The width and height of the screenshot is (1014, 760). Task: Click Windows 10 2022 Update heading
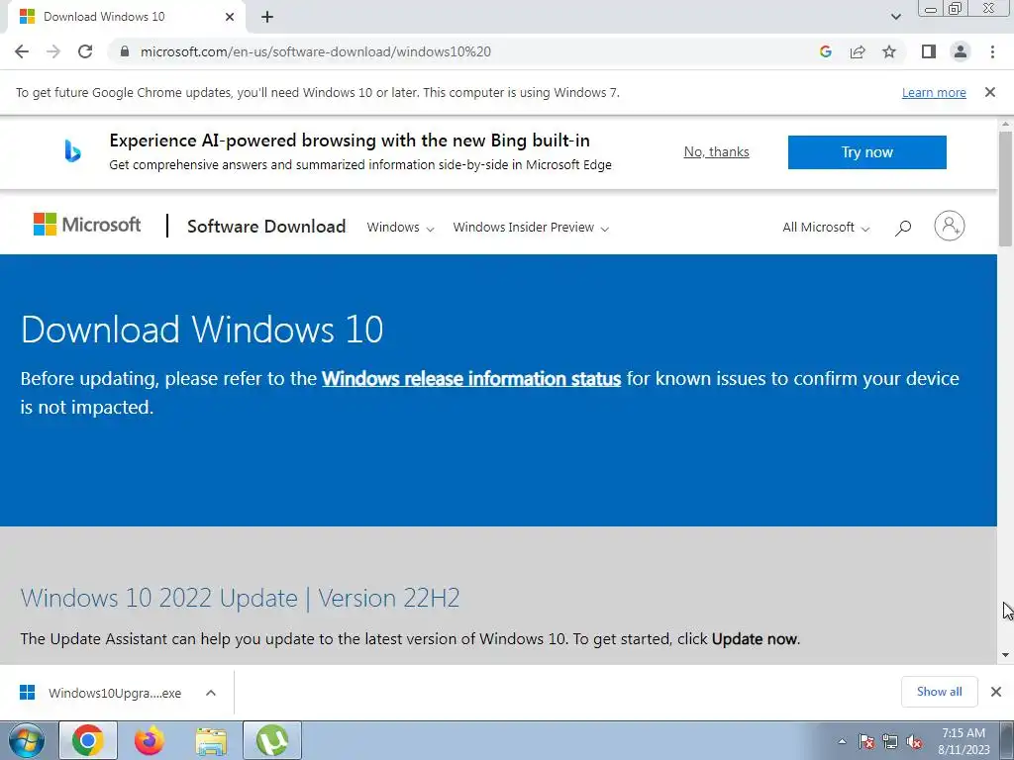(x=240, y=598)
